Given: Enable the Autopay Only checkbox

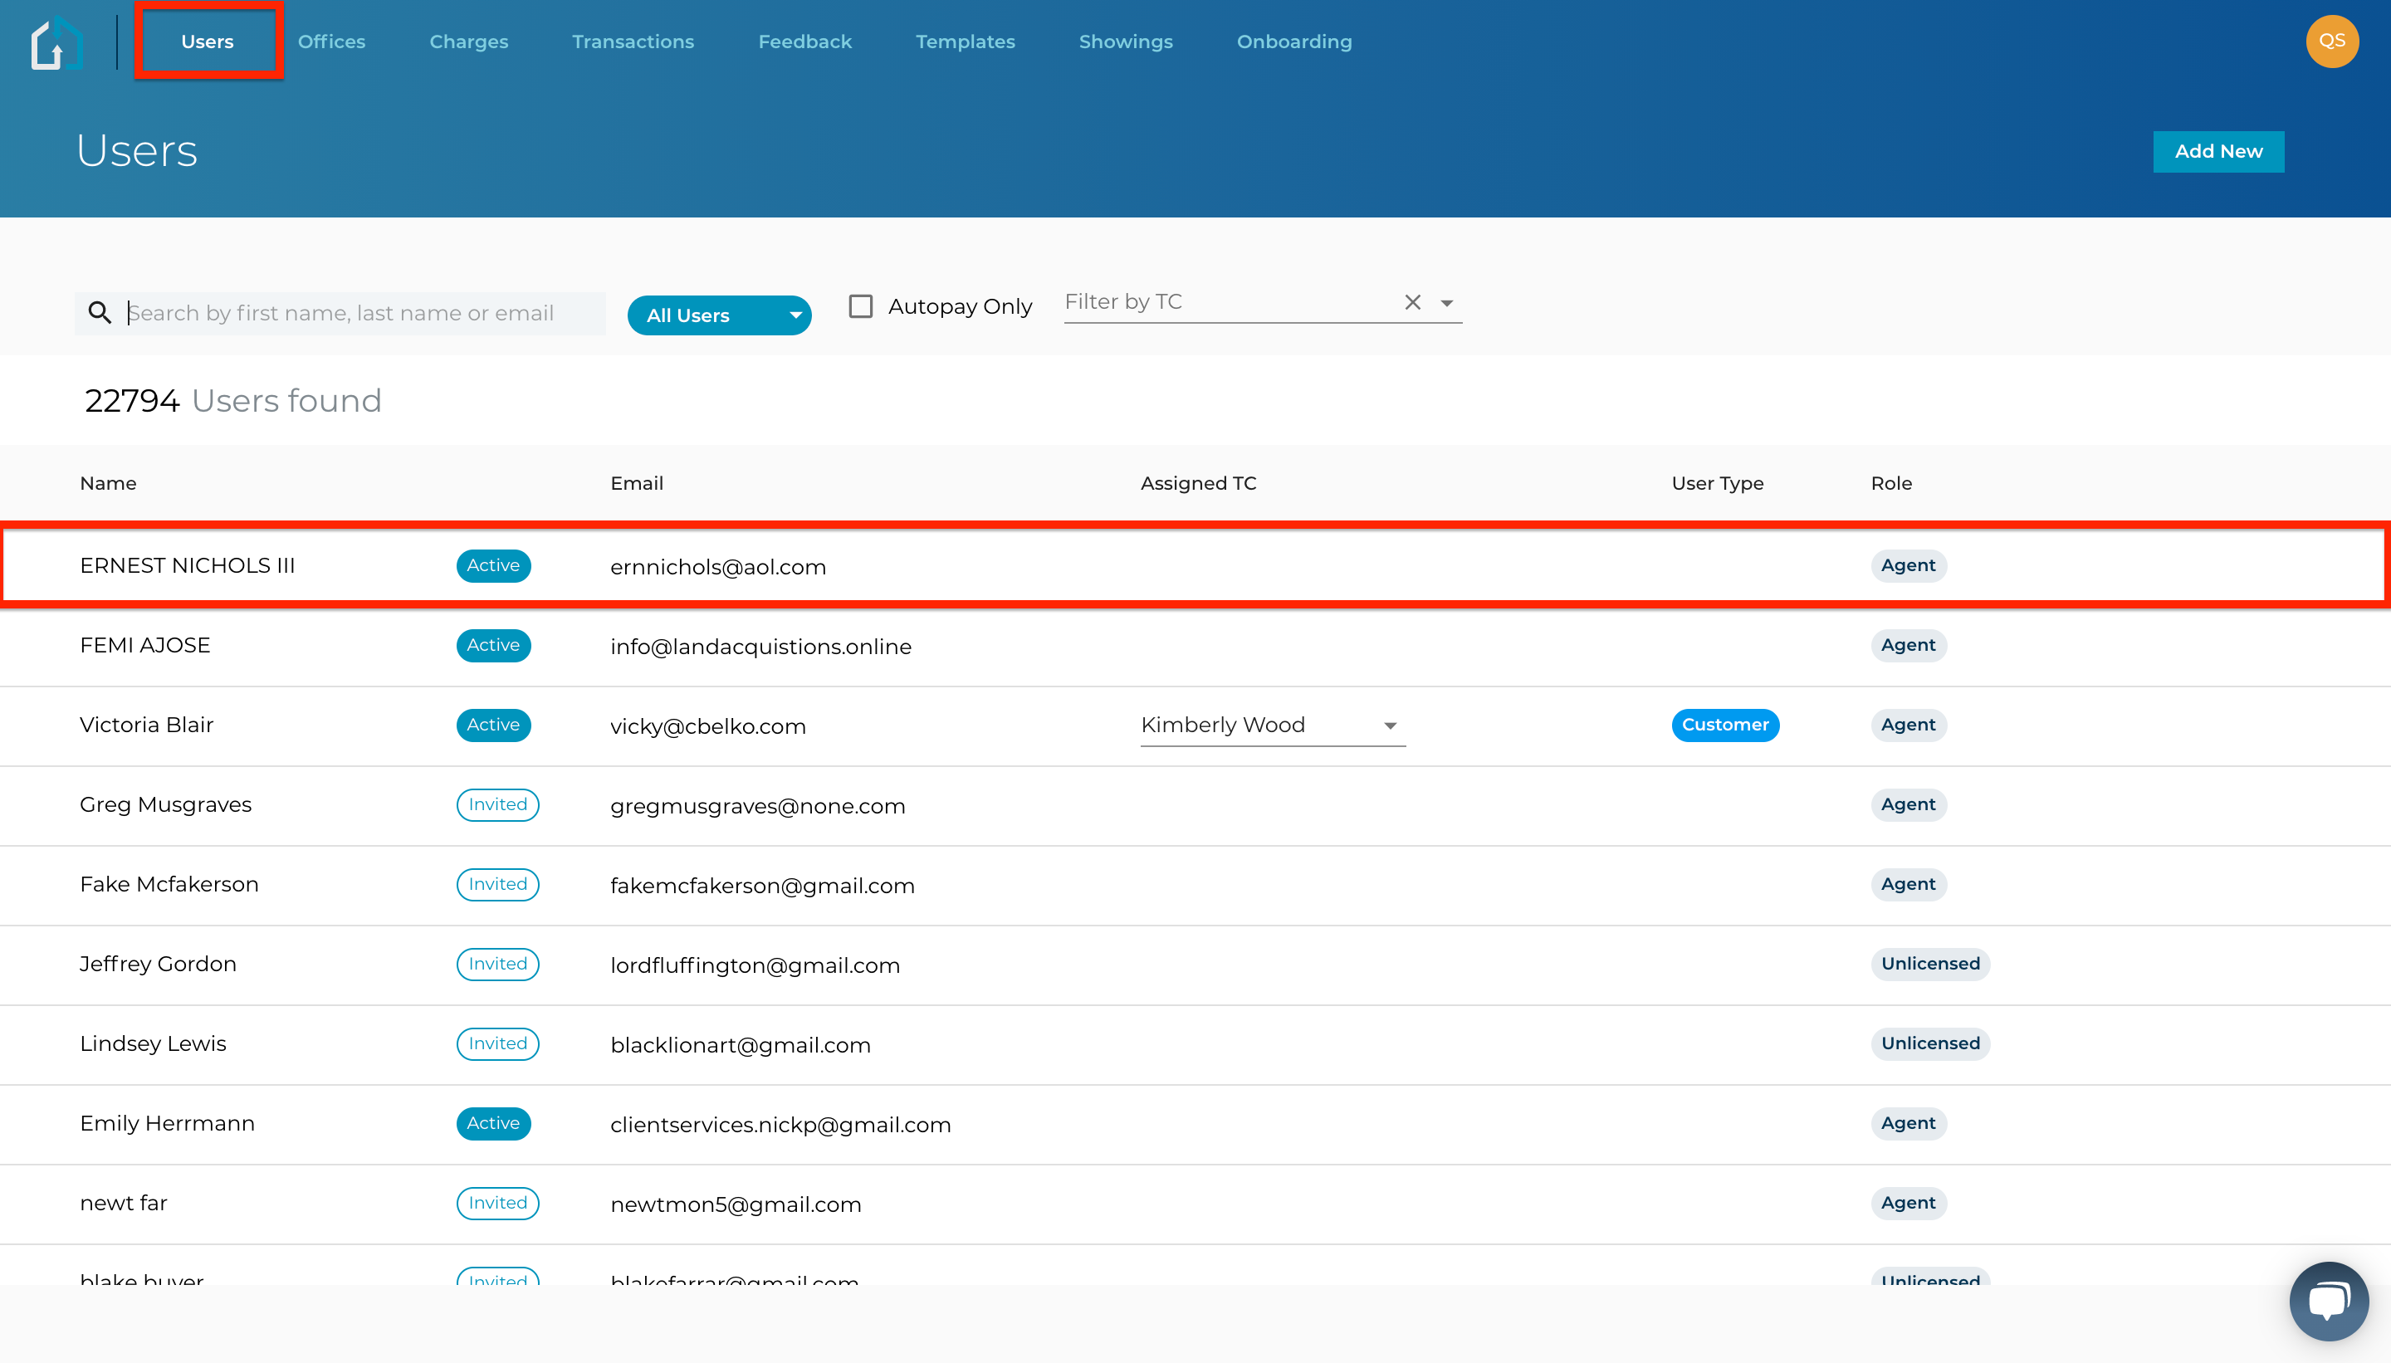Looking at the screenshot, I should click(860, 307).
